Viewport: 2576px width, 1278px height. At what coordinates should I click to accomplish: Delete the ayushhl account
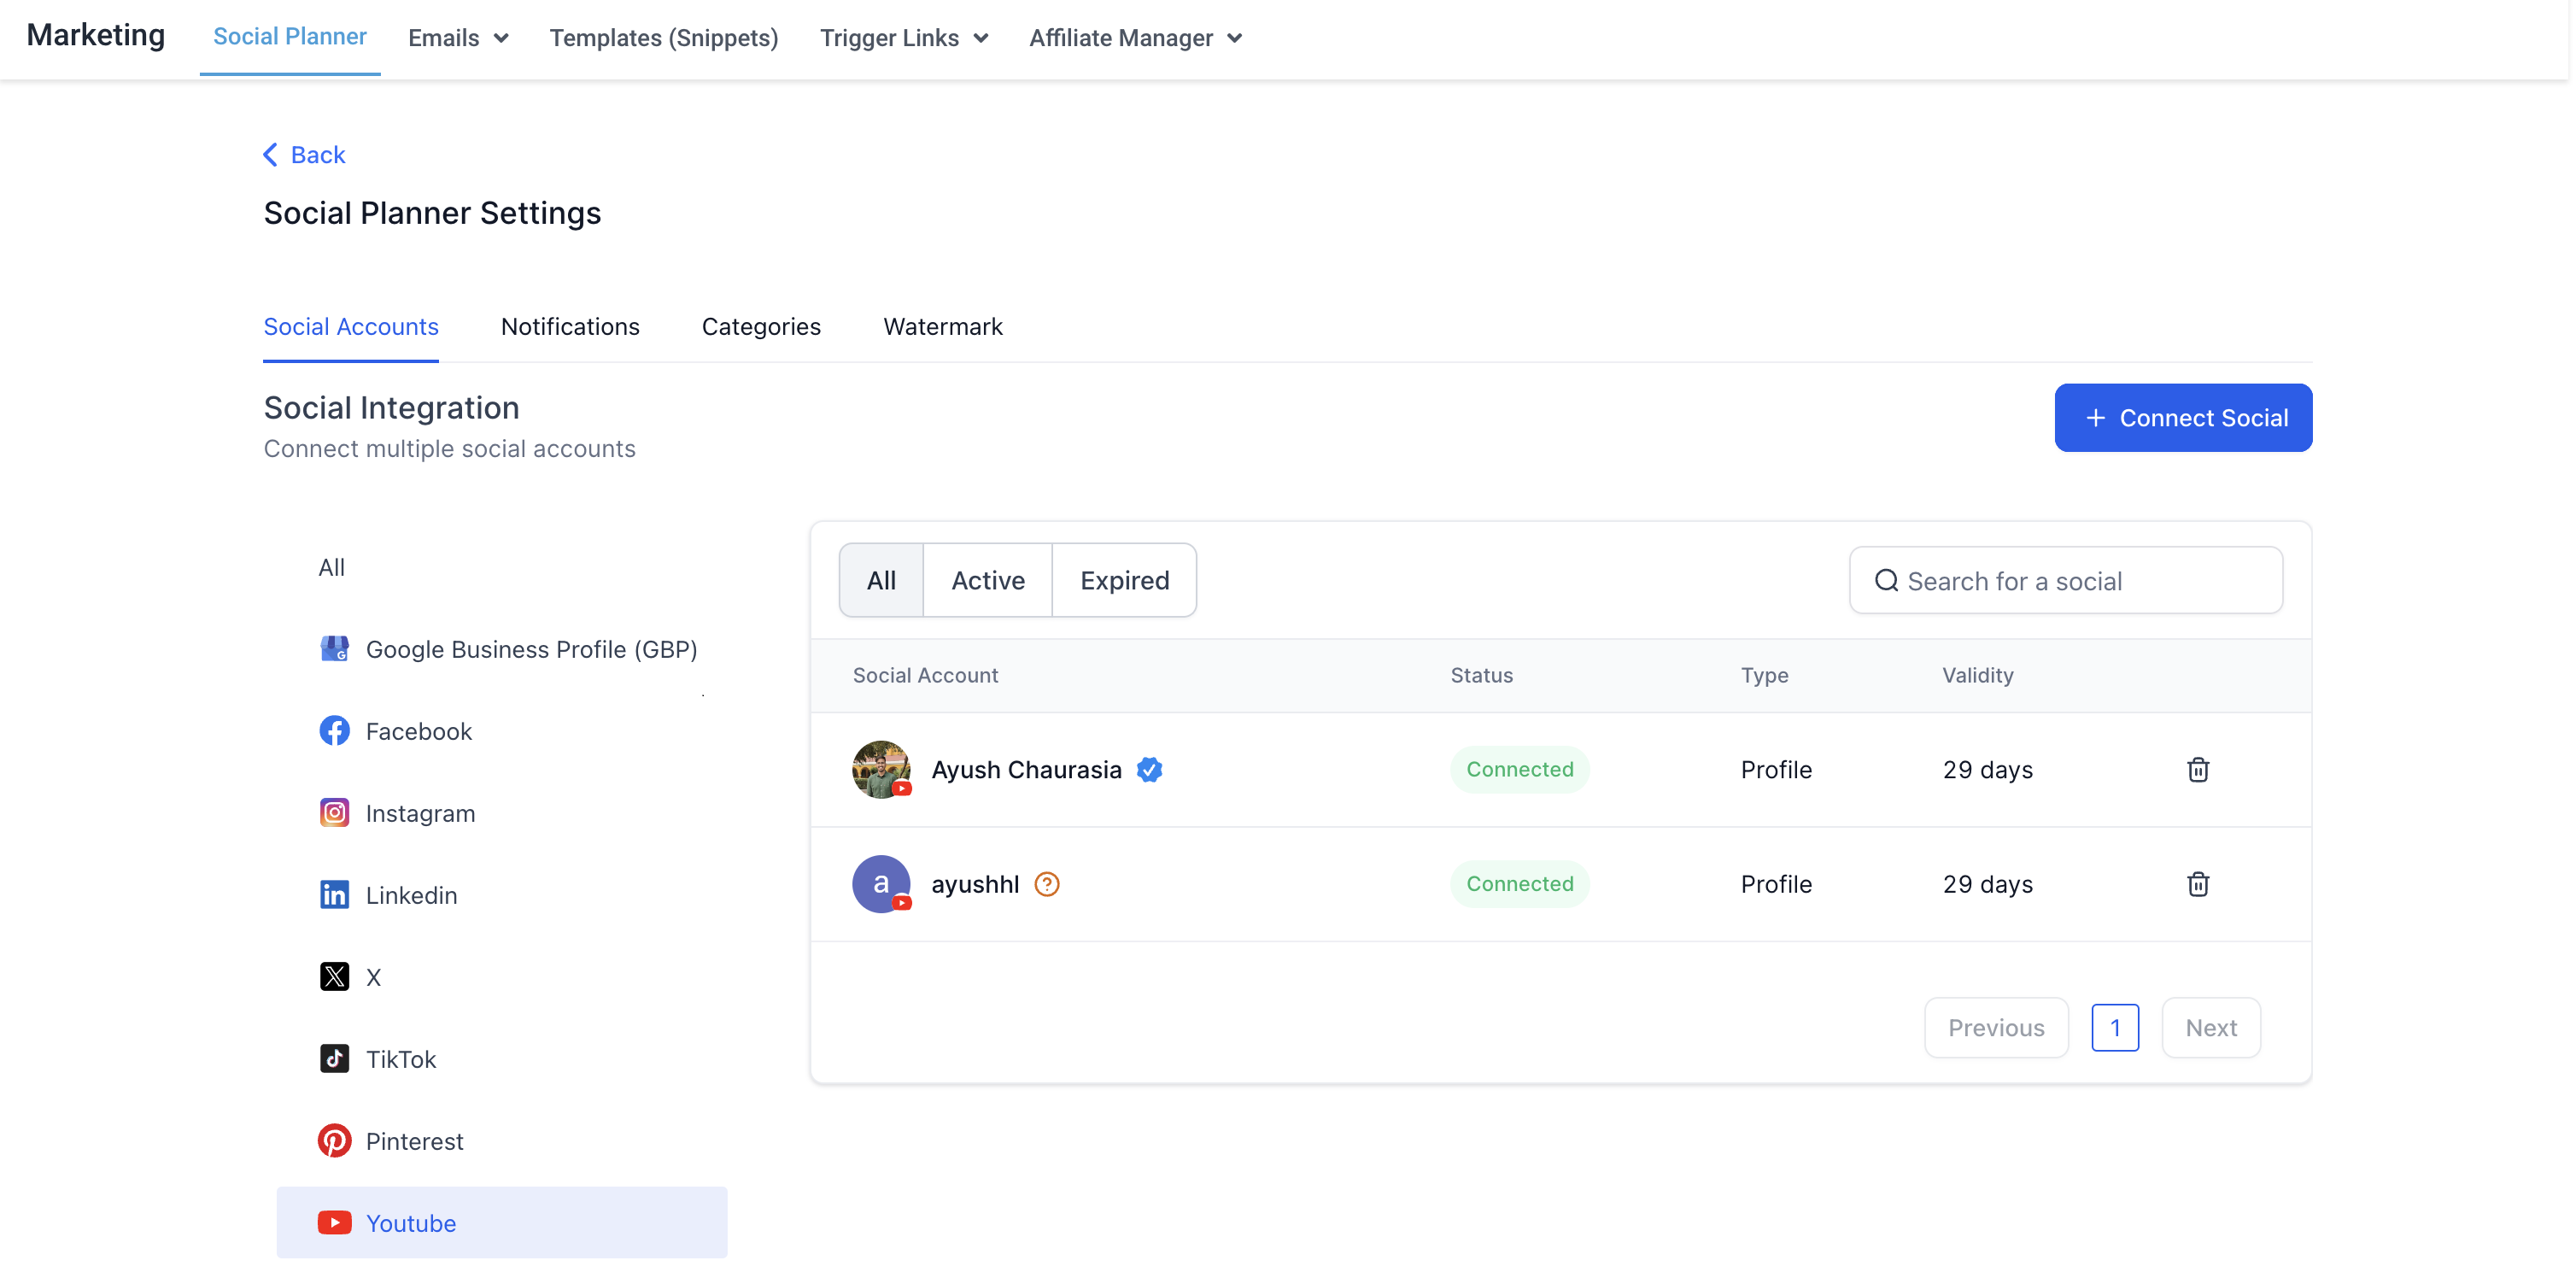[x=2198, y=884]
